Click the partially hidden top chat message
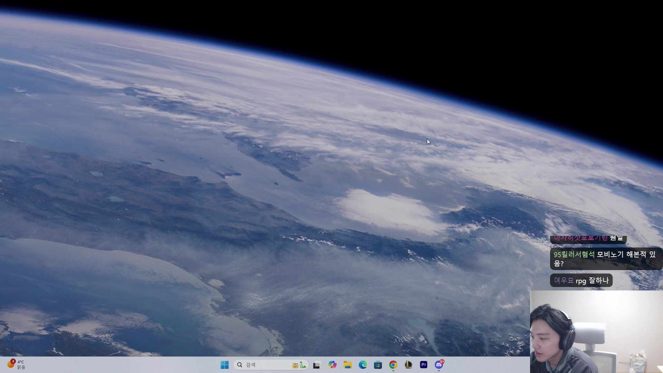Image resolution: width=663 pixels, height=373 pixels. tap(588, 239)
